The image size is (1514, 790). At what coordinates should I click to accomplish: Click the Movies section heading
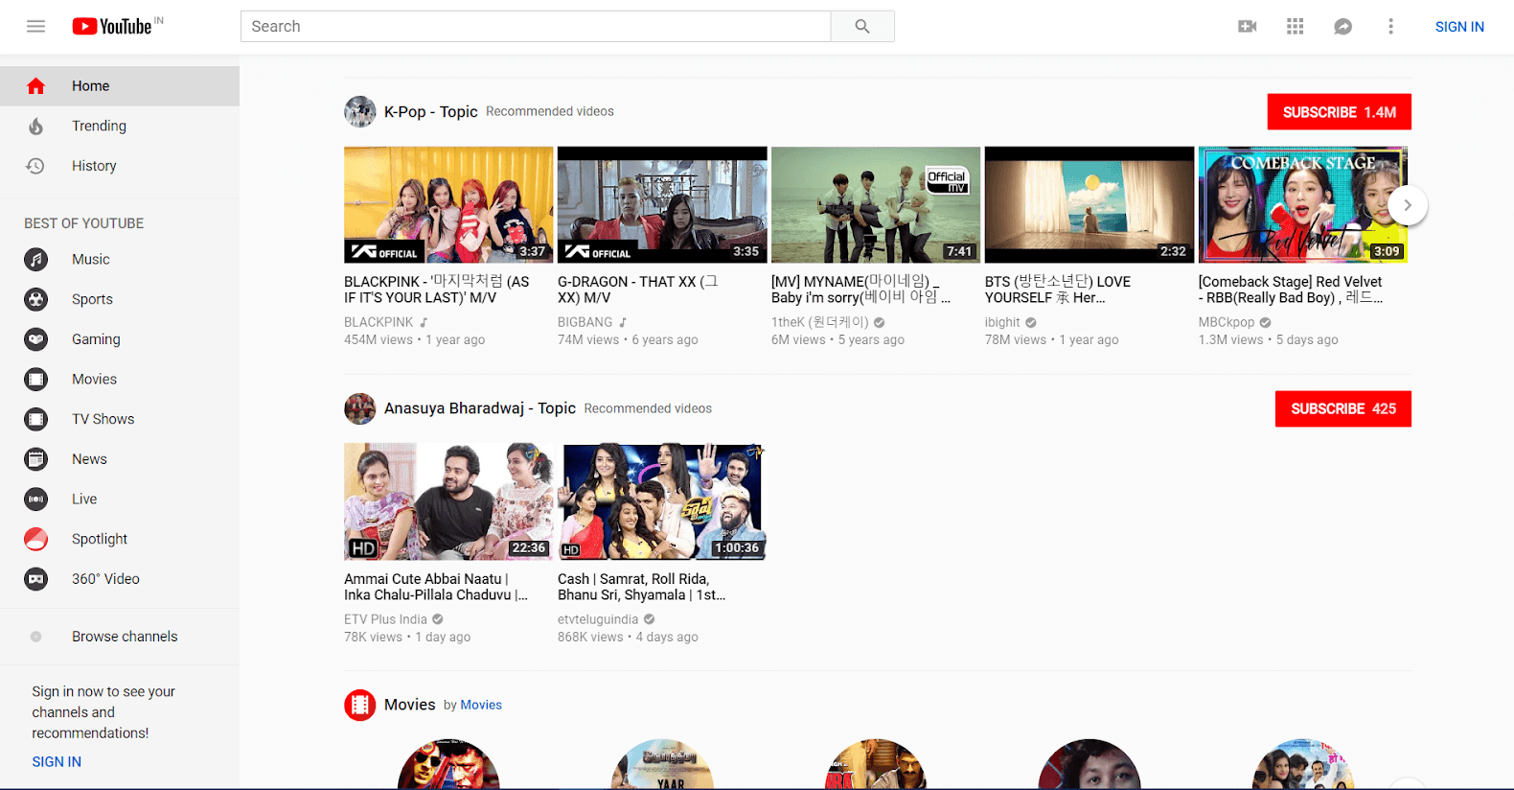[x=410, y=705]
